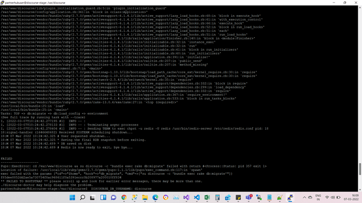Switch to Google Chrome on taskbar
This screenshot has width=362, height=203.
coord(124,197)
